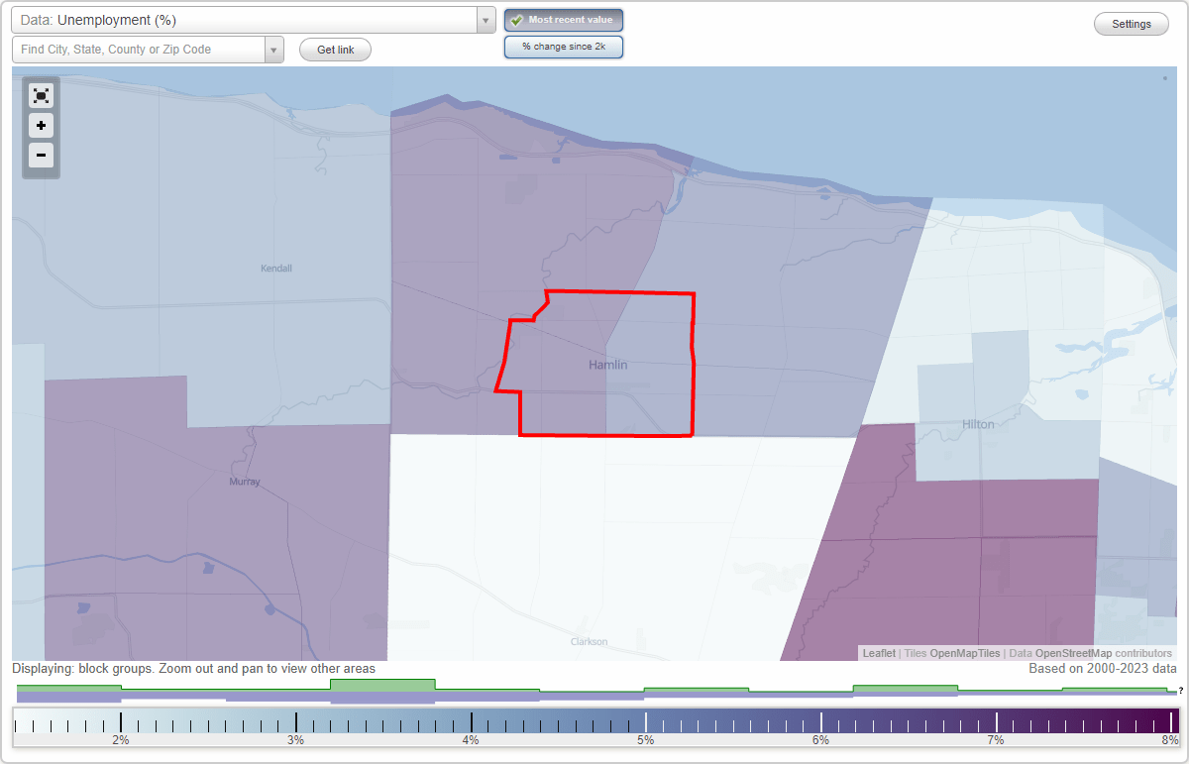Open the Data: Unemployment (%) dropdown arrow
Screen dimensions: 1189x764
(x=485, y=20)
